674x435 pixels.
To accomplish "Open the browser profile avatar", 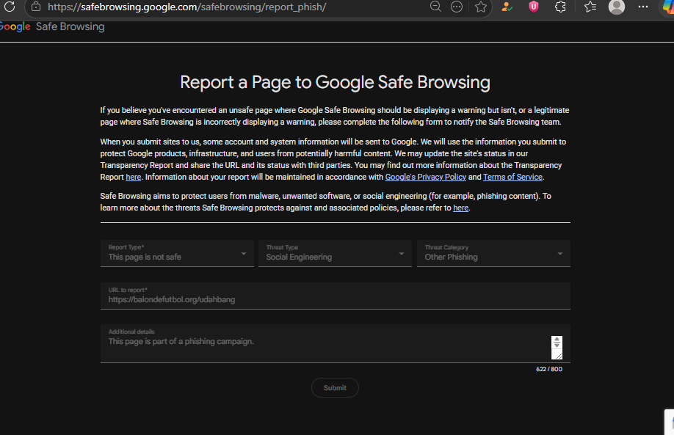I will click(617, 7).
